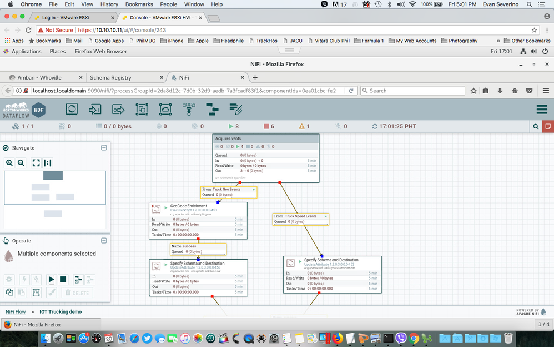Click the Input Port toolbar icon
This screenshot has width=554, height=347.
pyautogui.click(x=95, y=109)
